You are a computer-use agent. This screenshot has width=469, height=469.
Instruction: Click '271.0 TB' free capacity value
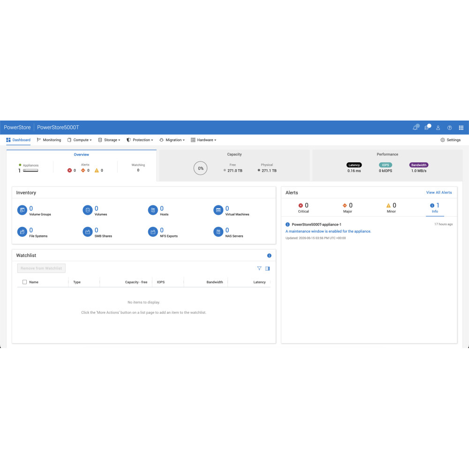(235, 171)
